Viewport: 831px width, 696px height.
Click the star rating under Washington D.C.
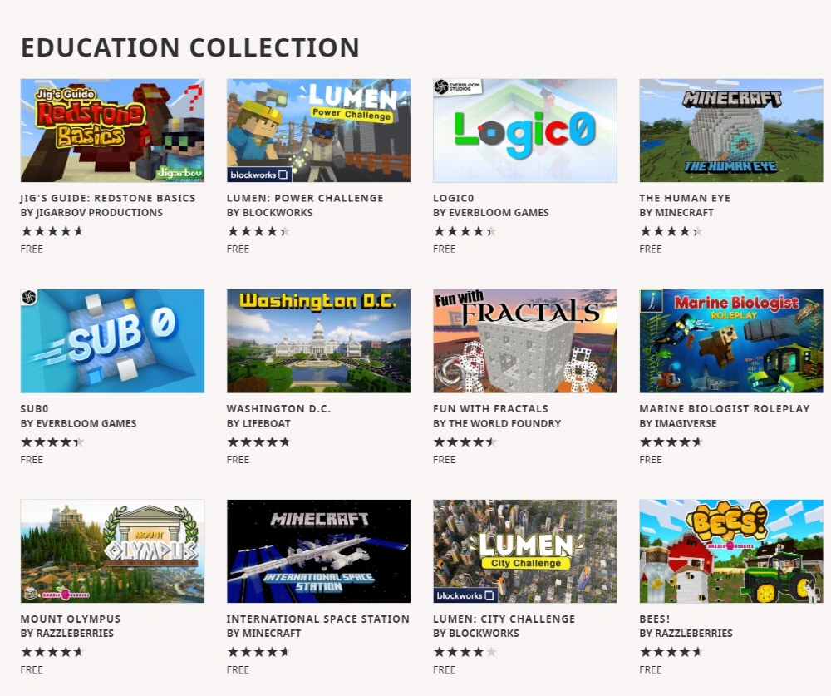coord(258,442)
